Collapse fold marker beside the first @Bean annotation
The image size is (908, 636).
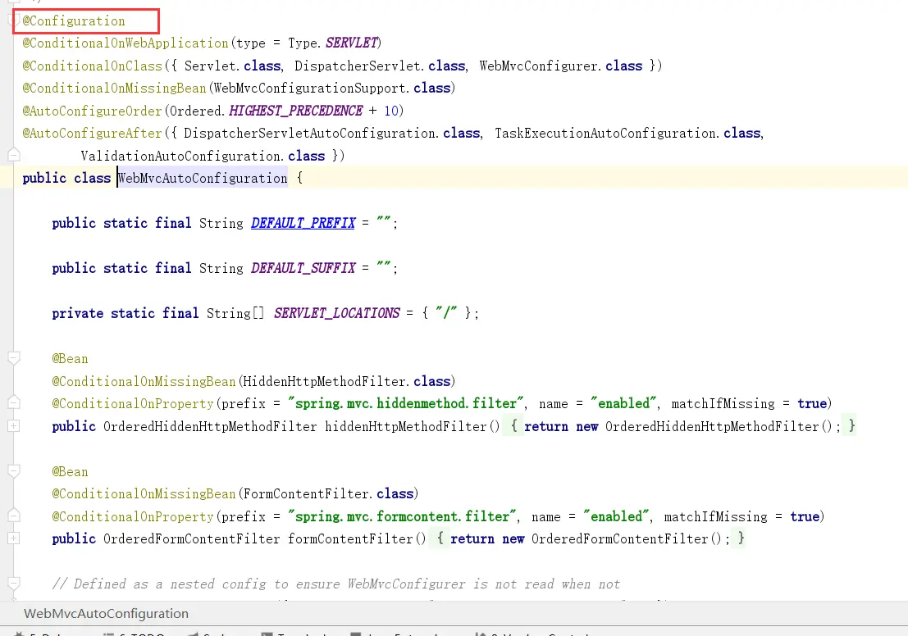pyautogui.click(x=13, y=358)
